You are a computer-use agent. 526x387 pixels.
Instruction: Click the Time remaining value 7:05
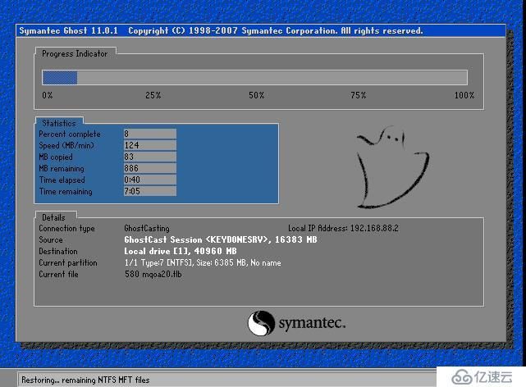149,191
